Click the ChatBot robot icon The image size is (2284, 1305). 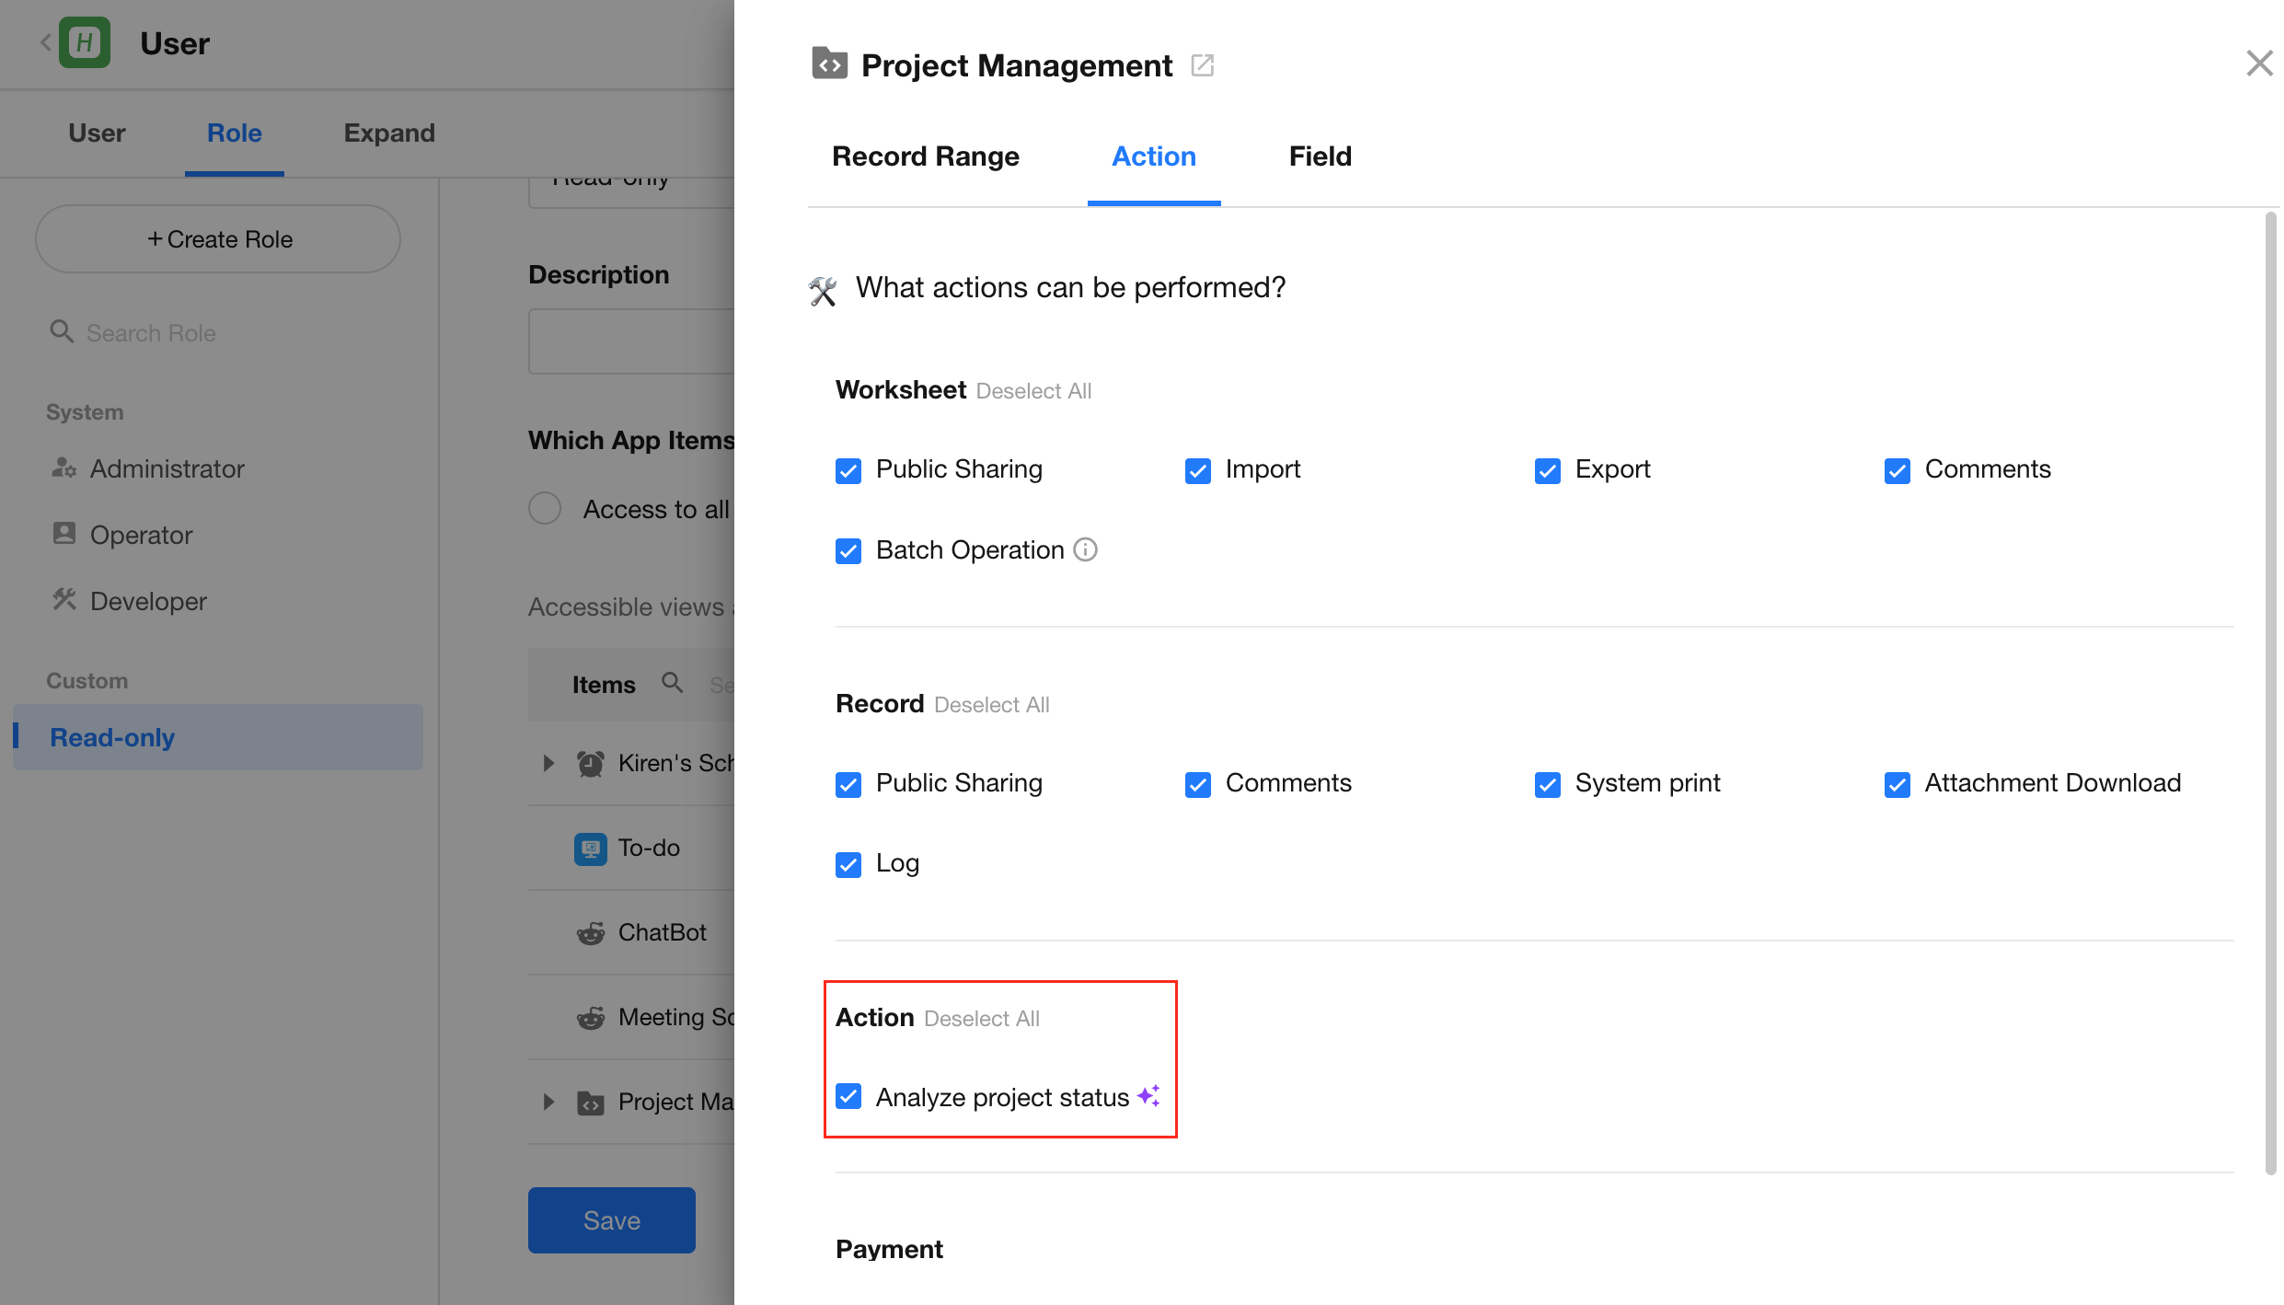click(590, 932)
